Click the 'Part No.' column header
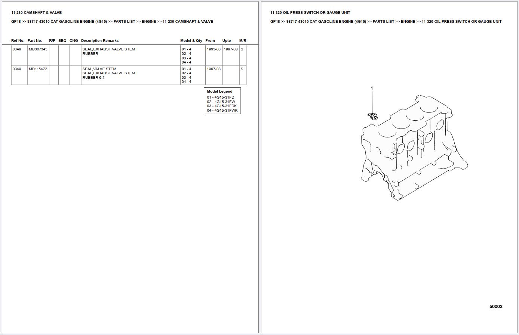 click(x=35, y=41)
